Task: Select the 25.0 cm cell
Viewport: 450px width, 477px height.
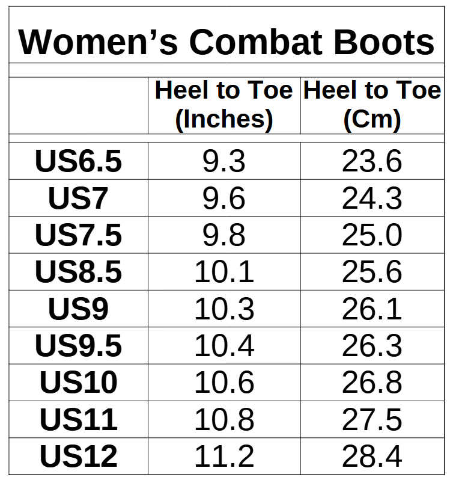Action: (x=372, y=235)
